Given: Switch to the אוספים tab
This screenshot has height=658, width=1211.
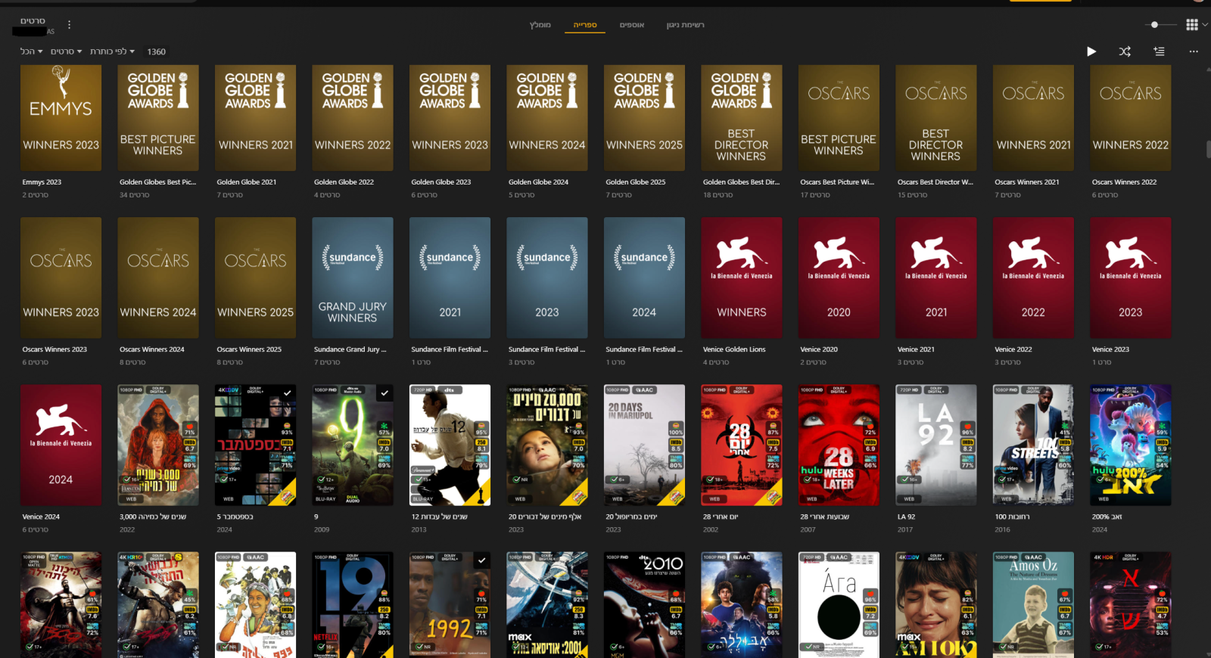Looking at the screenshot, I should pos(631,25).
